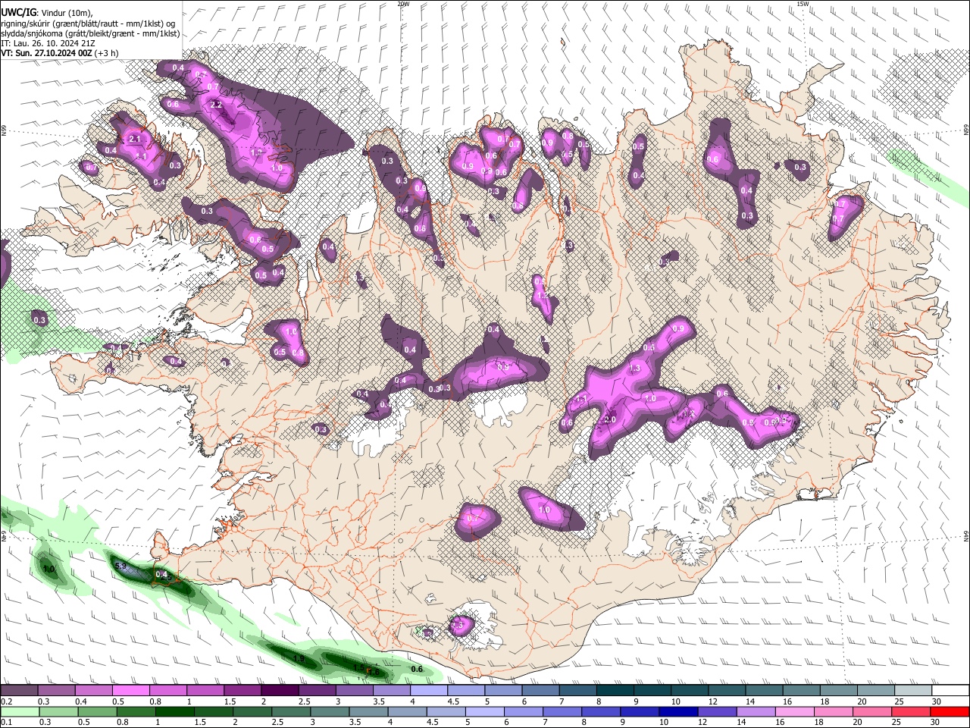
Task: Click the 'IT: Lau. 26. 10. 2024 21Z' line
Action: 48,43
